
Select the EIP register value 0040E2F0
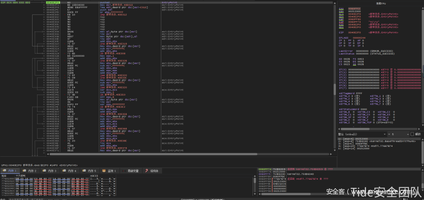click(x=353, y=32)
